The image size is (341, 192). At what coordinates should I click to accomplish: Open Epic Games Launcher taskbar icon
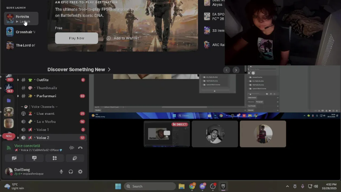pos(223,186)
